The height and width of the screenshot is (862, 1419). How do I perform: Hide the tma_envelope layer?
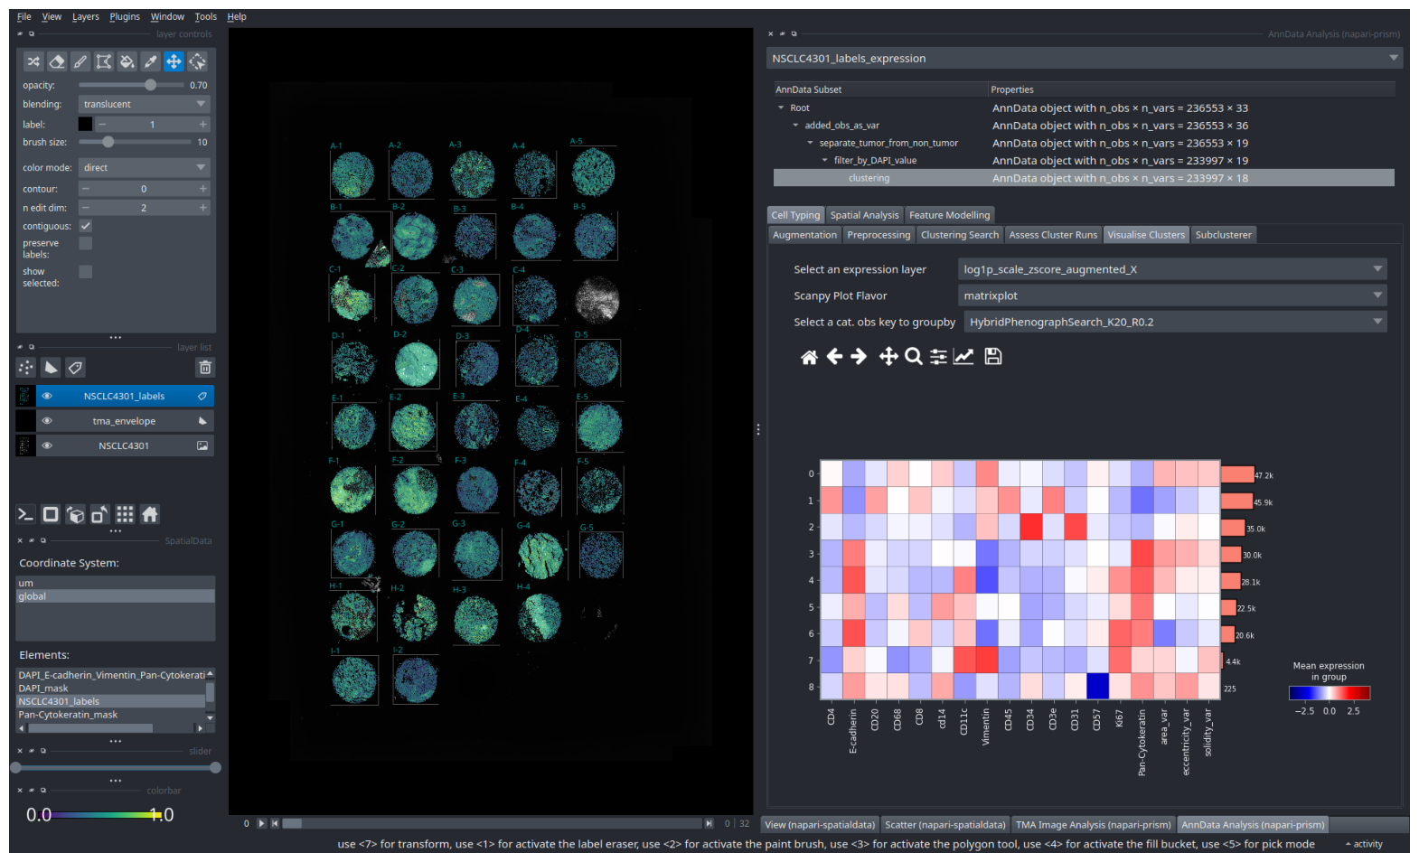coord(47,421)
